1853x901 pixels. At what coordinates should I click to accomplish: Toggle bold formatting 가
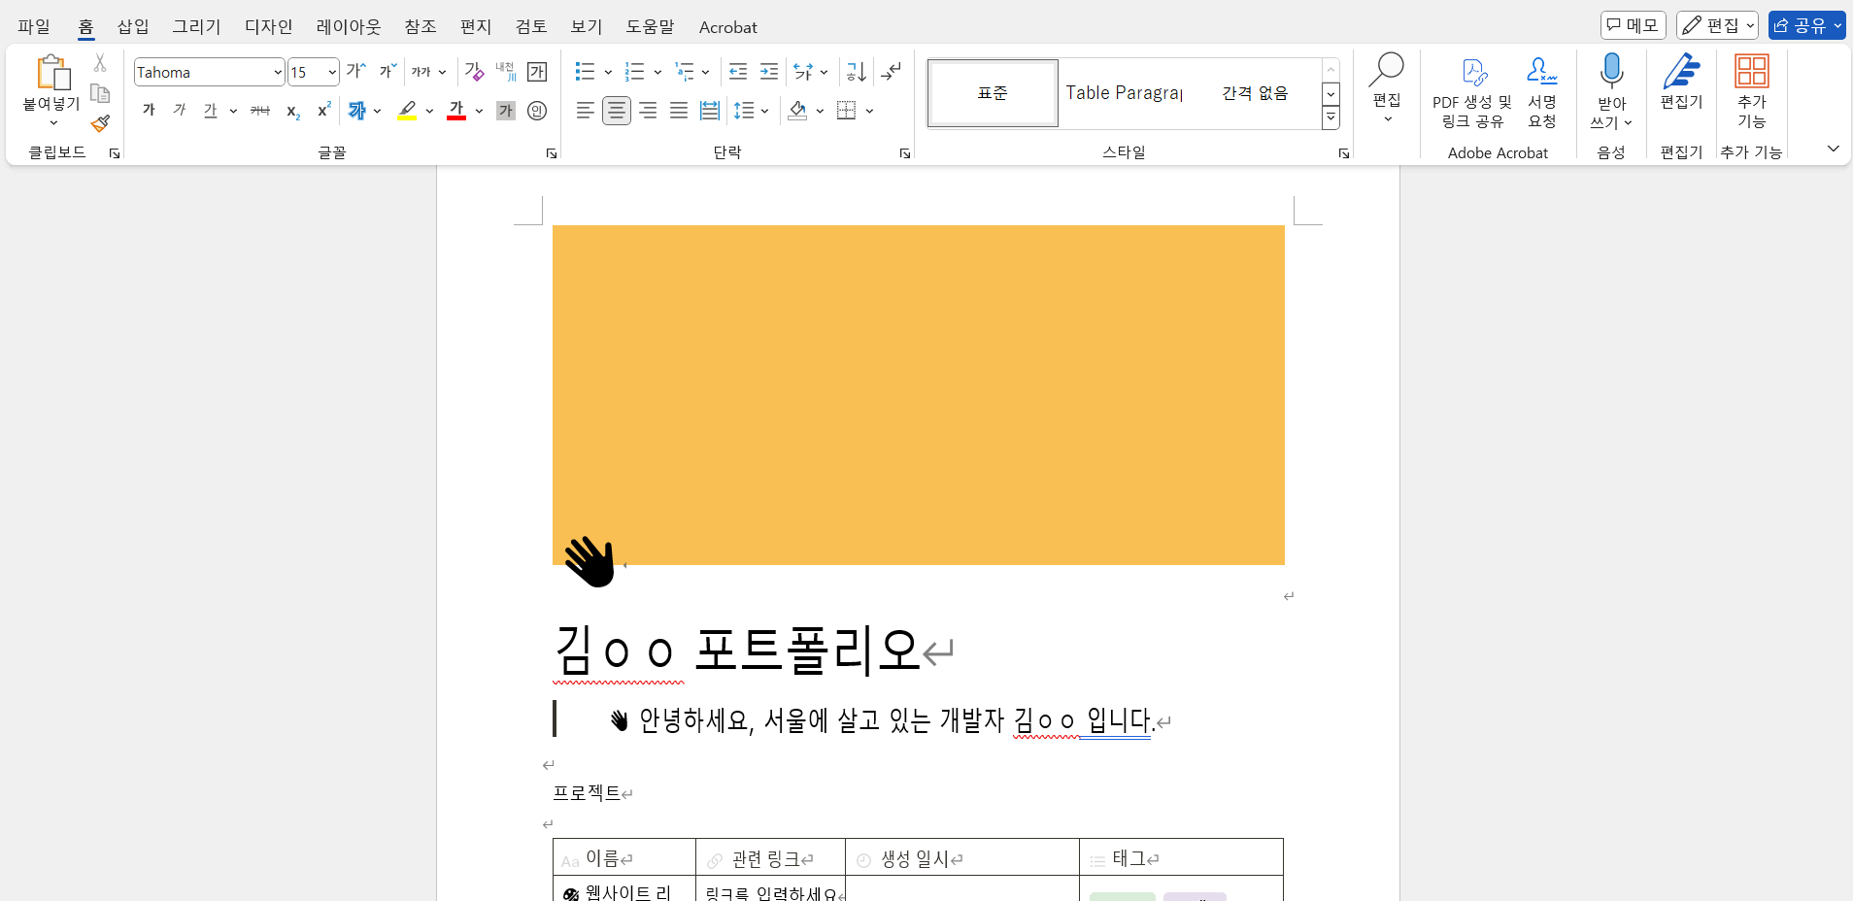click(149, 111)
